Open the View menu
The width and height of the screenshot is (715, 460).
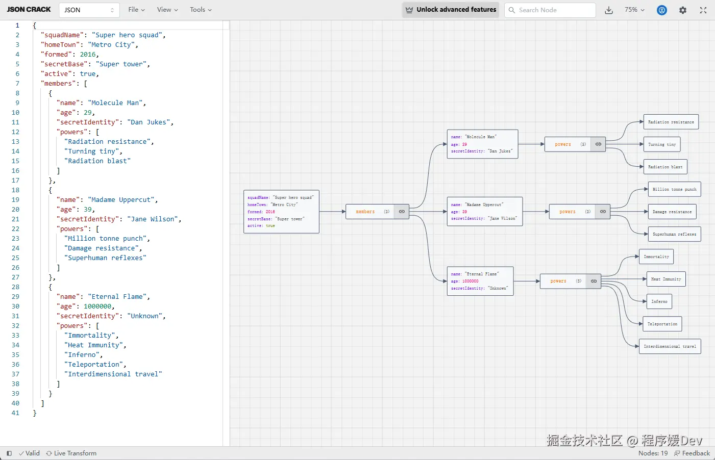click(167, 10)
